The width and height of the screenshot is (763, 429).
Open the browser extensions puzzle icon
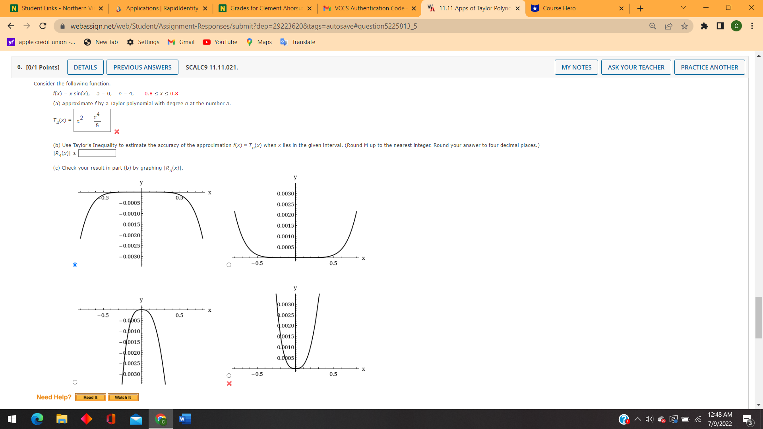(704, 26)
